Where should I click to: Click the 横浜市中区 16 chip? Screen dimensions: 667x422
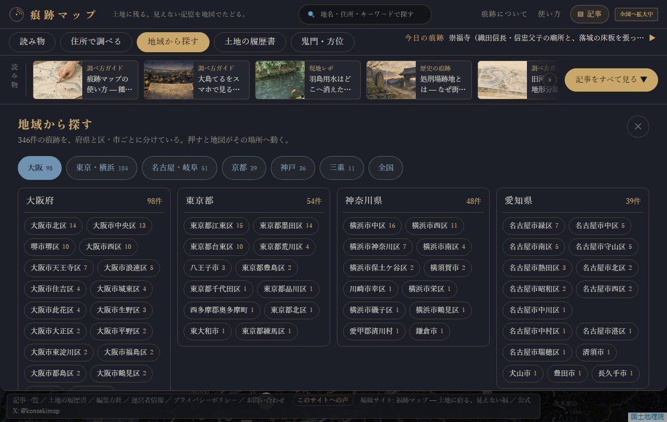[x=372, y=226]
